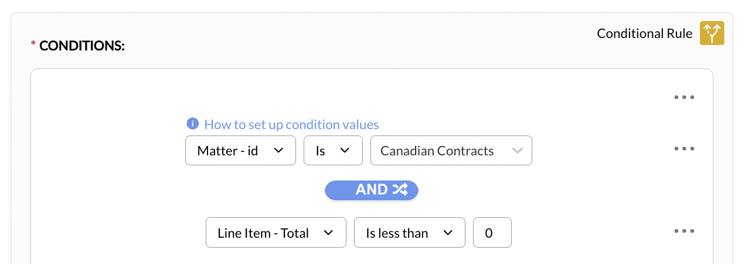Click the CONDITIONS section heading

point(81,46)
